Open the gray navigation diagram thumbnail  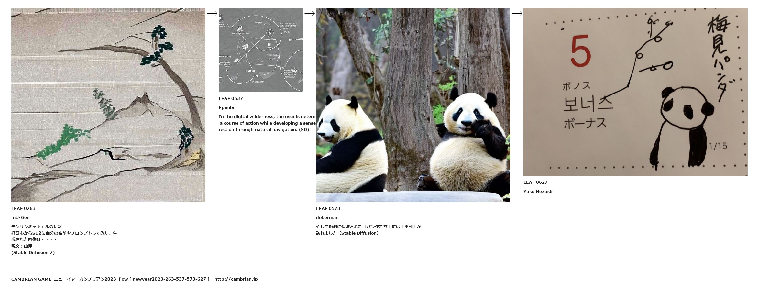(x=261, y=50)
